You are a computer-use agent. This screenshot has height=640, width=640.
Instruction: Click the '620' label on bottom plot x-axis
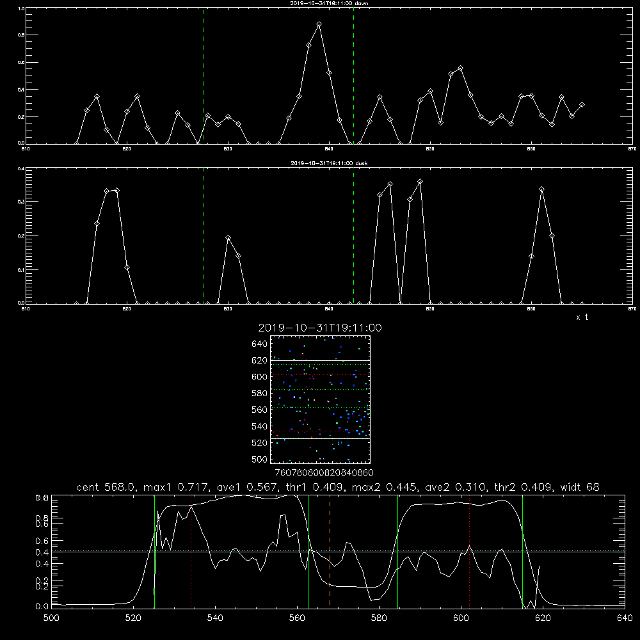coord(543,618)
